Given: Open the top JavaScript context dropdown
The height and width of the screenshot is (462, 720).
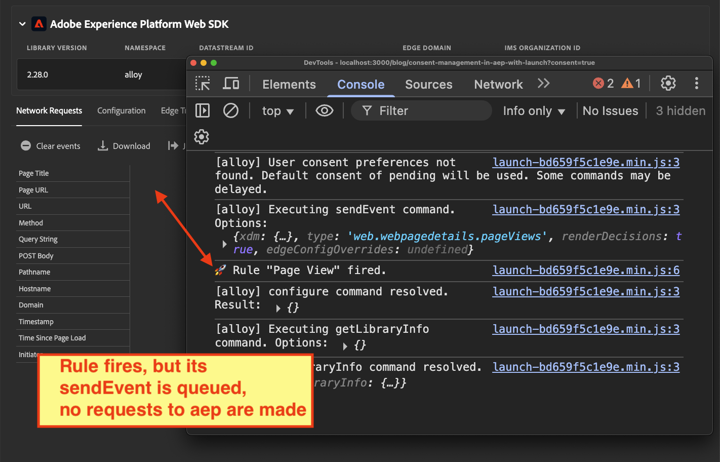Looking at the screenshot, I should (277, 111).
